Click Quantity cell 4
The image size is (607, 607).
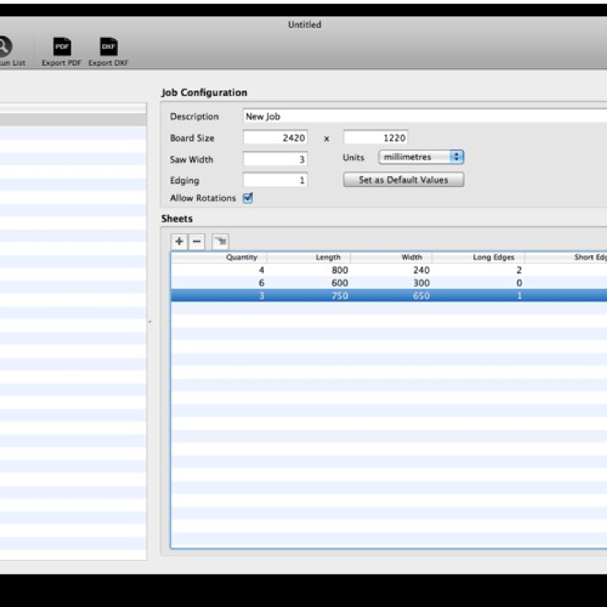click(x=261, y=270)
